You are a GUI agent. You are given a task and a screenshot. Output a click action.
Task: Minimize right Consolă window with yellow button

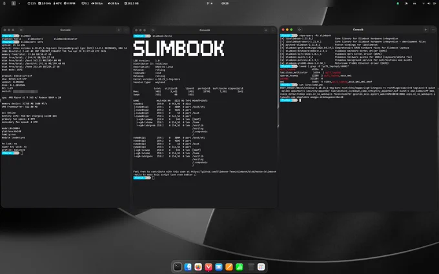pyautogui.click(x=287, y=30)
